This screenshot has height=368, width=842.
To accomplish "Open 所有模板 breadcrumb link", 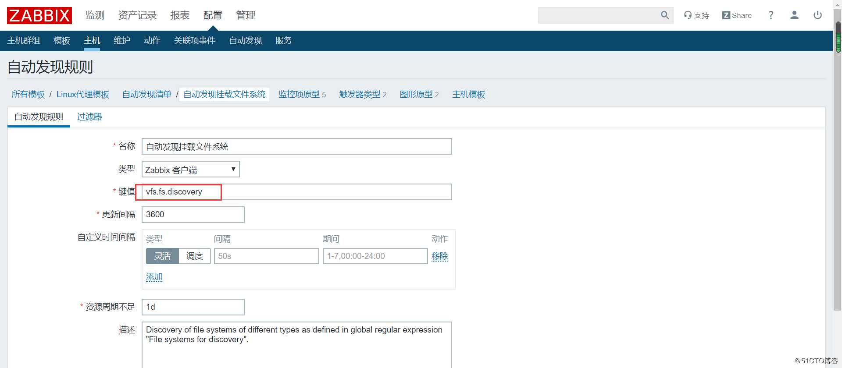I will (x=28, y=95).
